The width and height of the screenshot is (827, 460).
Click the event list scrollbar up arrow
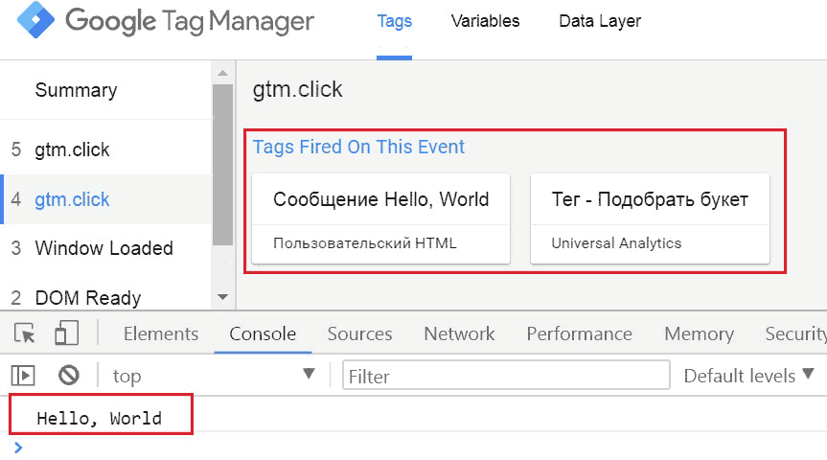coord(222,73)
